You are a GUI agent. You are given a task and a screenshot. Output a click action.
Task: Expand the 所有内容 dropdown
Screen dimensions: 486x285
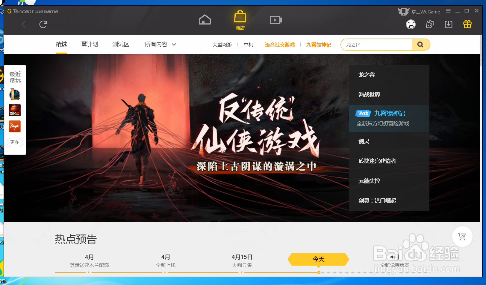click(x=160, y=45)
